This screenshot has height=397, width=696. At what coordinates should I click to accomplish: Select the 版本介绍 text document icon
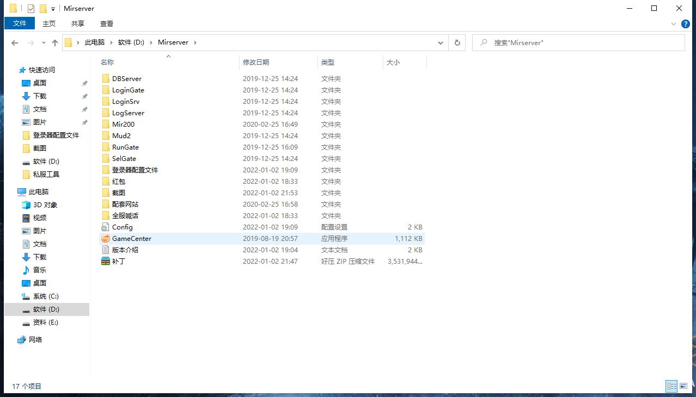tap(106, 250)
